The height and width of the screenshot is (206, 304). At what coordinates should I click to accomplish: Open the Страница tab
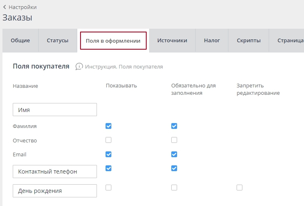pos(290,41)
